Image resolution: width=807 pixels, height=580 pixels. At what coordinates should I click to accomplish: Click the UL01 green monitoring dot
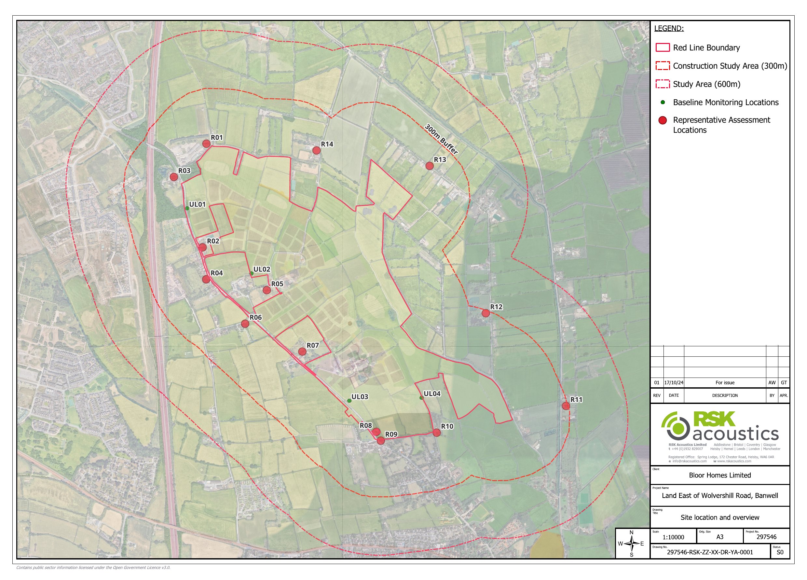point(187,208)
